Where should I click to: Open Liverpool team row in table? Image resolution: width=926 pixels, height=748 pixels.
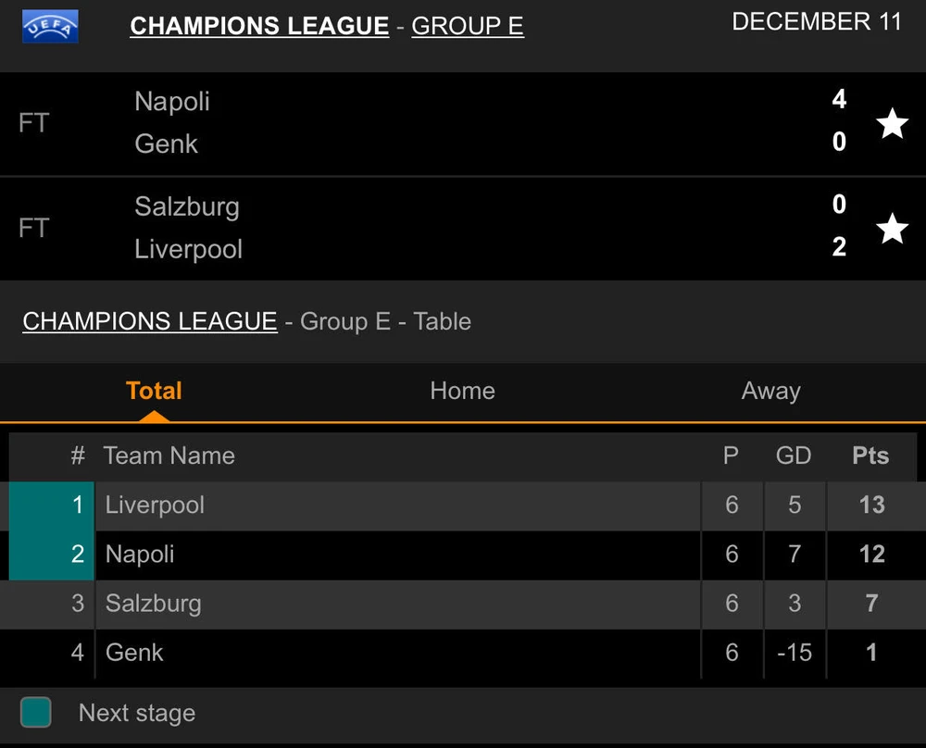pos(156,505)
